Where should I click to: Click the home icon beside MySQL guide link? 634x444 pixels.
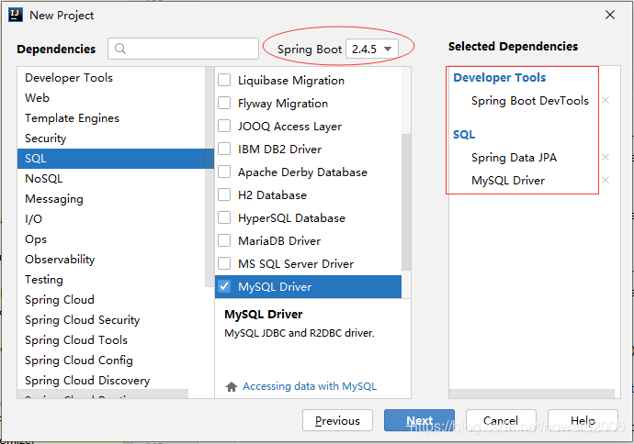(232, 387)
